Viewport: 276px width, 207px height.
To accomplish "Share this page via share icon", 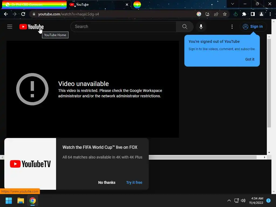I will 216,14.
